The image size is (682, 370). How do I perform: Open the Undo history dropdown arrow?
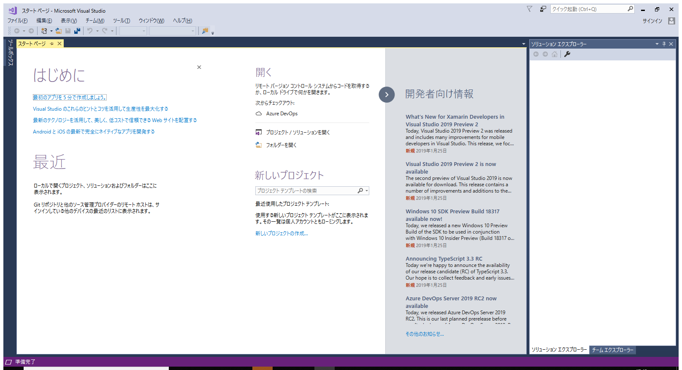(x=97, y=31)
